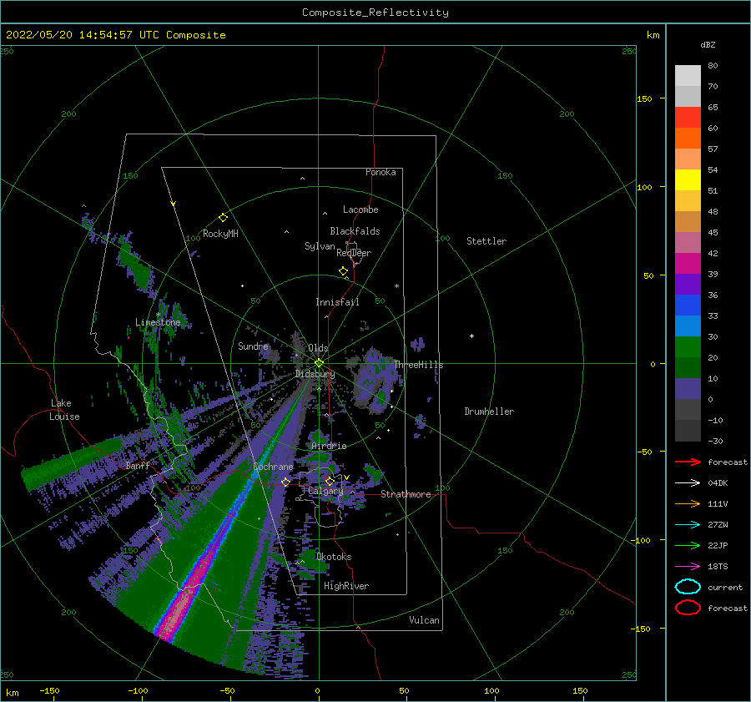Click the Cochrane town label
This screenshot has width=751, height=702.
[x=273, y=467]
